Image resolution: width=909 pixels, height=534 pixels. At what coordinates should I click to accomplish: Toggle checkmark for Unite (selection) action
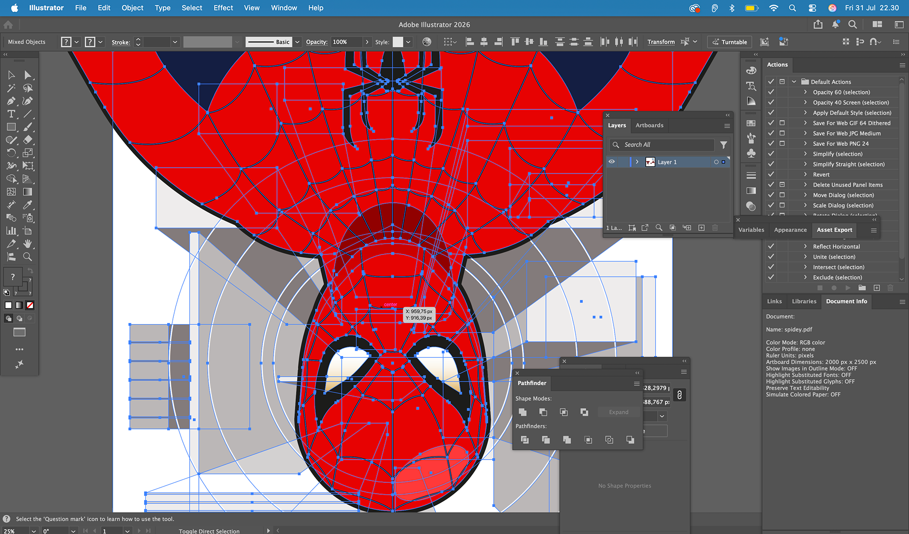[771, 257]
